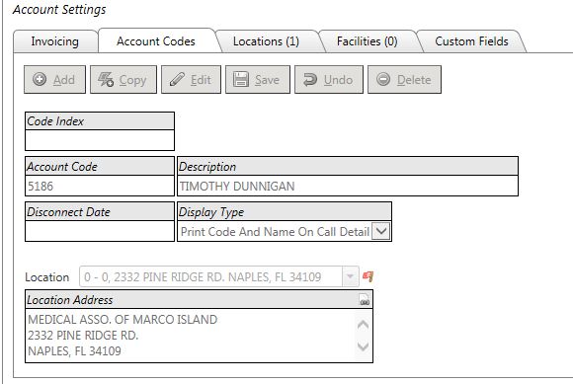Image resolution: width=573 pixels, height=384 pixels.
Task: Open the Facilities (0) tab
Action: pos(367,41)
